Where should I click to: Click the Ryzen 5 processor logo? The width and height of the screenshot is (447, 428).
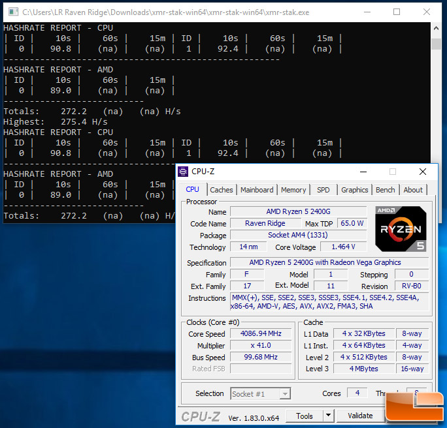tap(401, 229)
